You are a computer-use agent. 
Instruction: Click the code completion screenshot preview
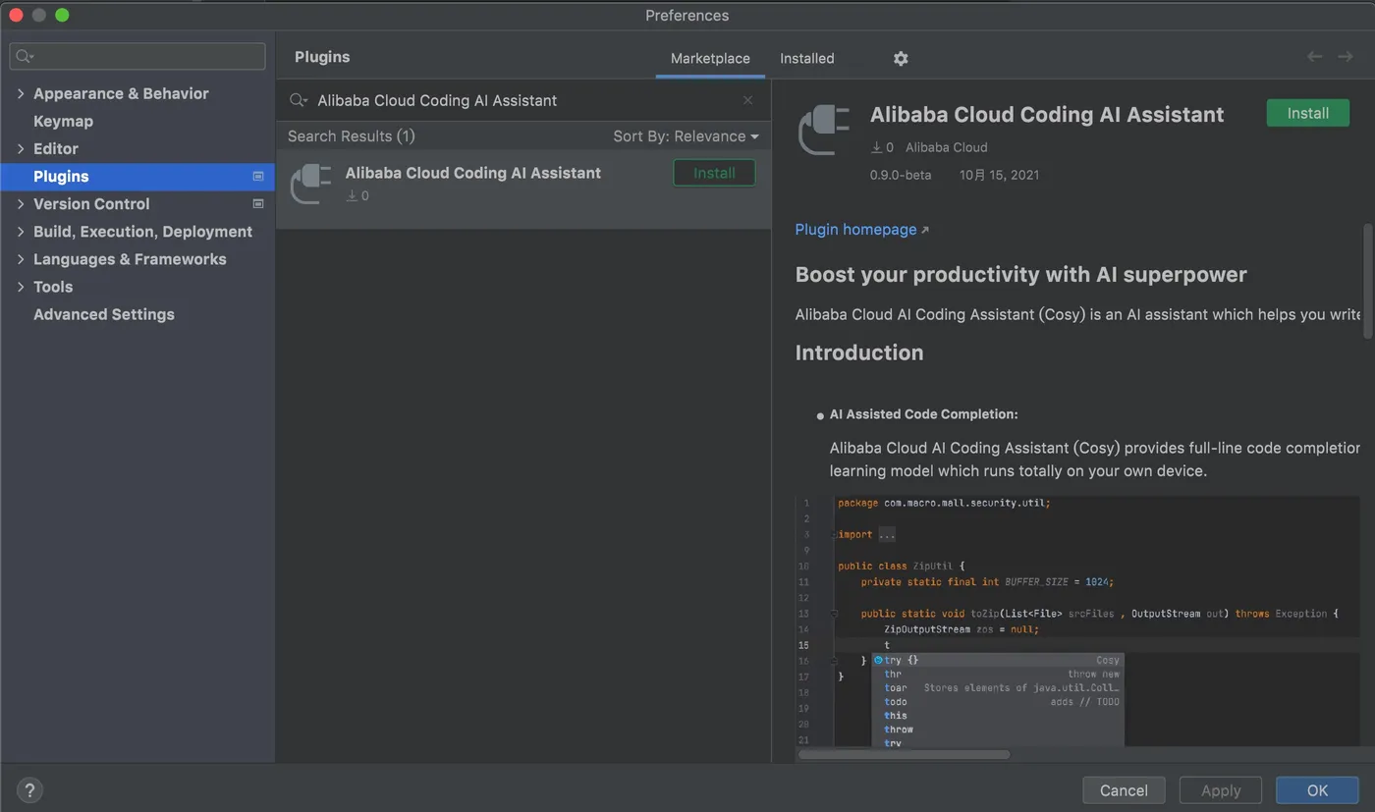pyautogui.click(x=1078, y=621)
